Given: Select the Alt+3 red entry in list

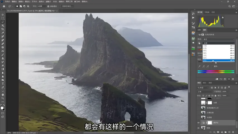Looking at the screenshot, I should click(219, 48).
